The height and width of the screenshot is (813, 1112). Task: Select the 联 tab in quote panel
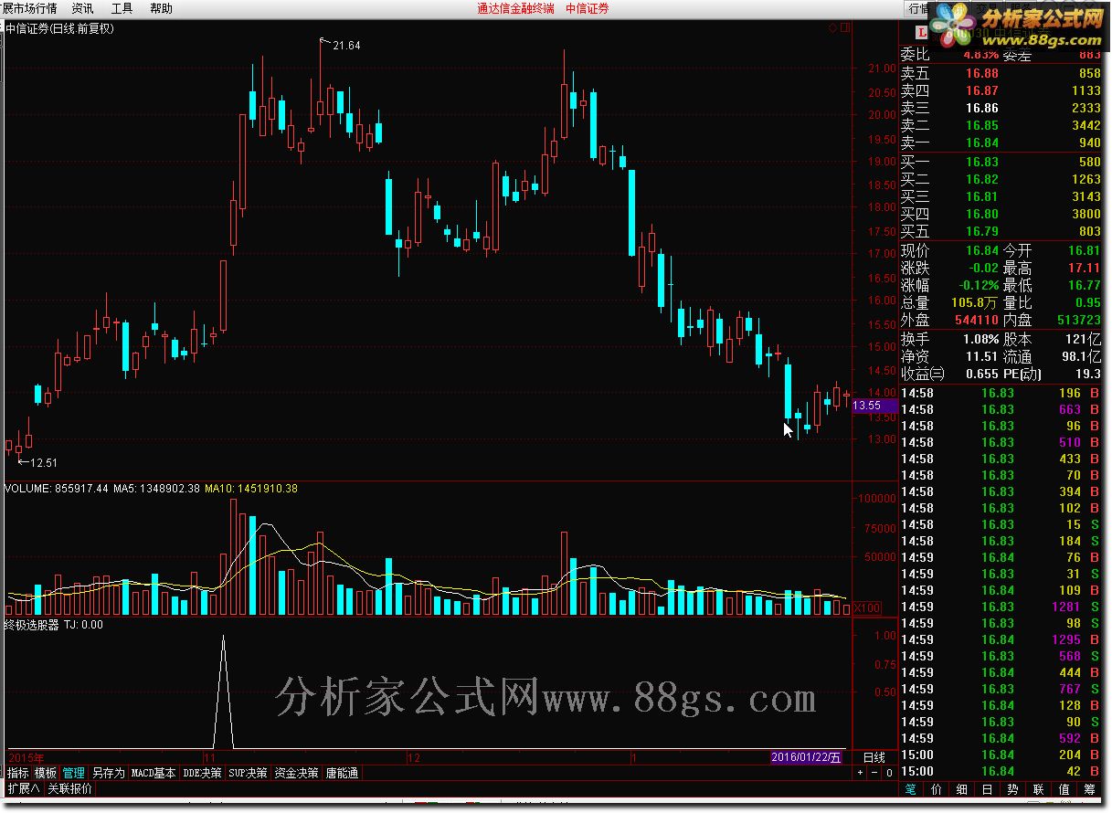click(x=1039, y=789)
